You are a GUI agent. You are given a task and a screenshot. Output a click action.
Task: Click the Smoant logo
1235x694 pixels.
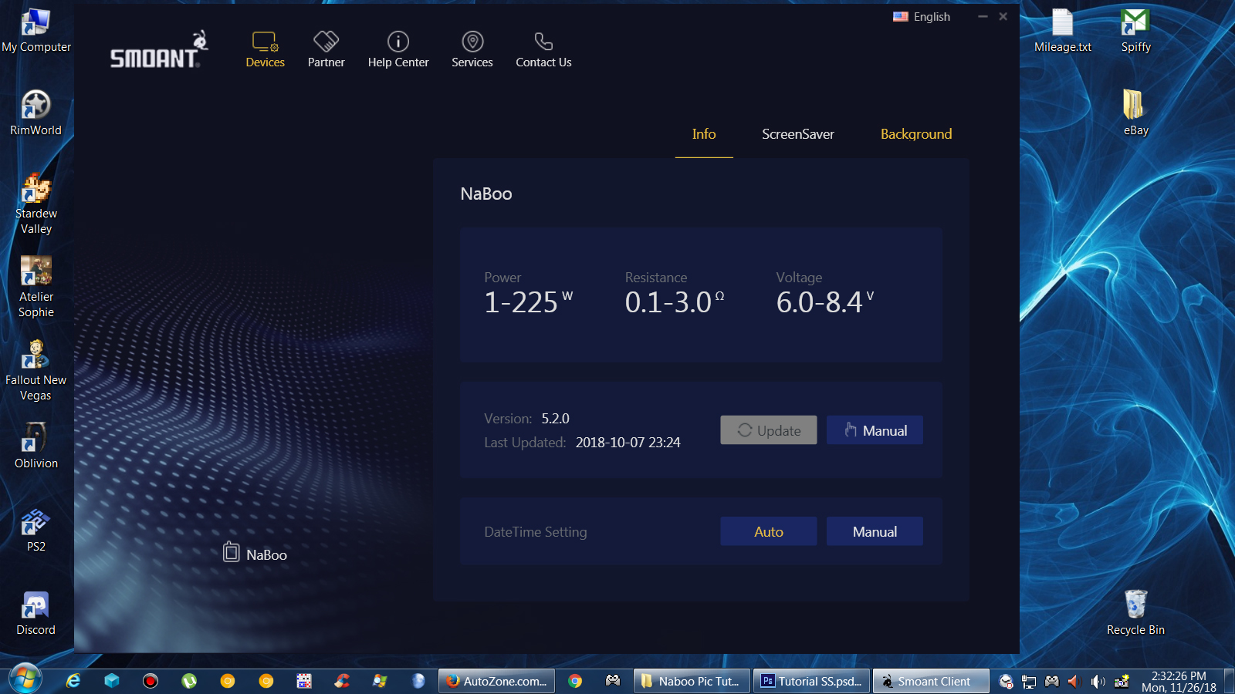(x=160, y=50)
